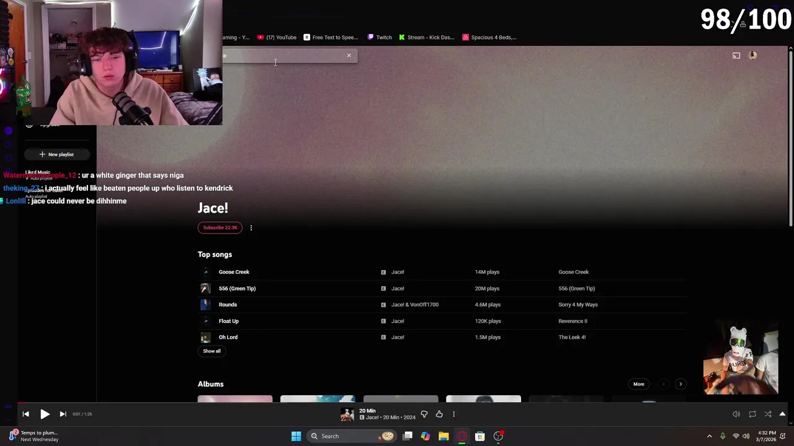Launch Copilot from the taskbar

[426, 436]
